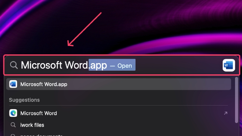Click the Spotlight magnifying glass search icon
This screenshot has height=136, width=242.
pyautogui.click(x=14, y=65)
